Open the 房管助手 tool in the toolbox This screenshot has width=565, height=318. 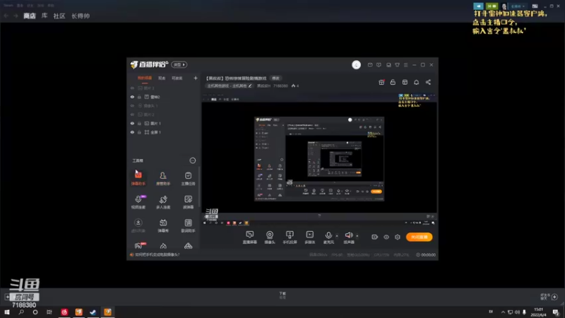(x=163, y=178)
